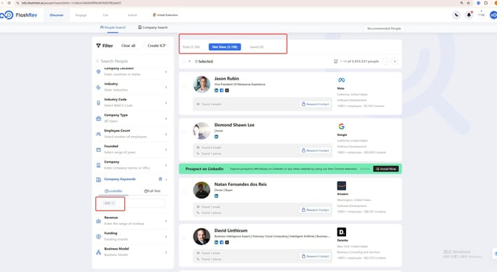This screenshot has height=272, width=497.
Task: Delete Company Keywords filter with trash icon
Action: pyautogui.click(x=160, y=179)
